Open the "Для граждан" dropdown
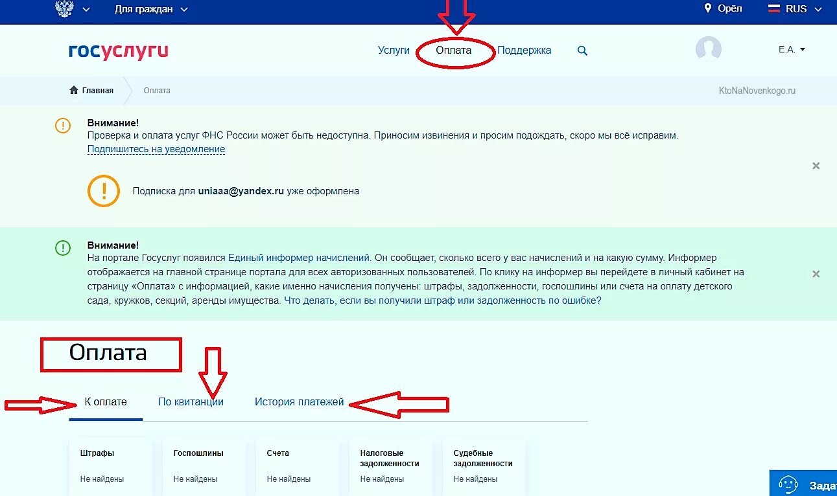 click(151, 9)
